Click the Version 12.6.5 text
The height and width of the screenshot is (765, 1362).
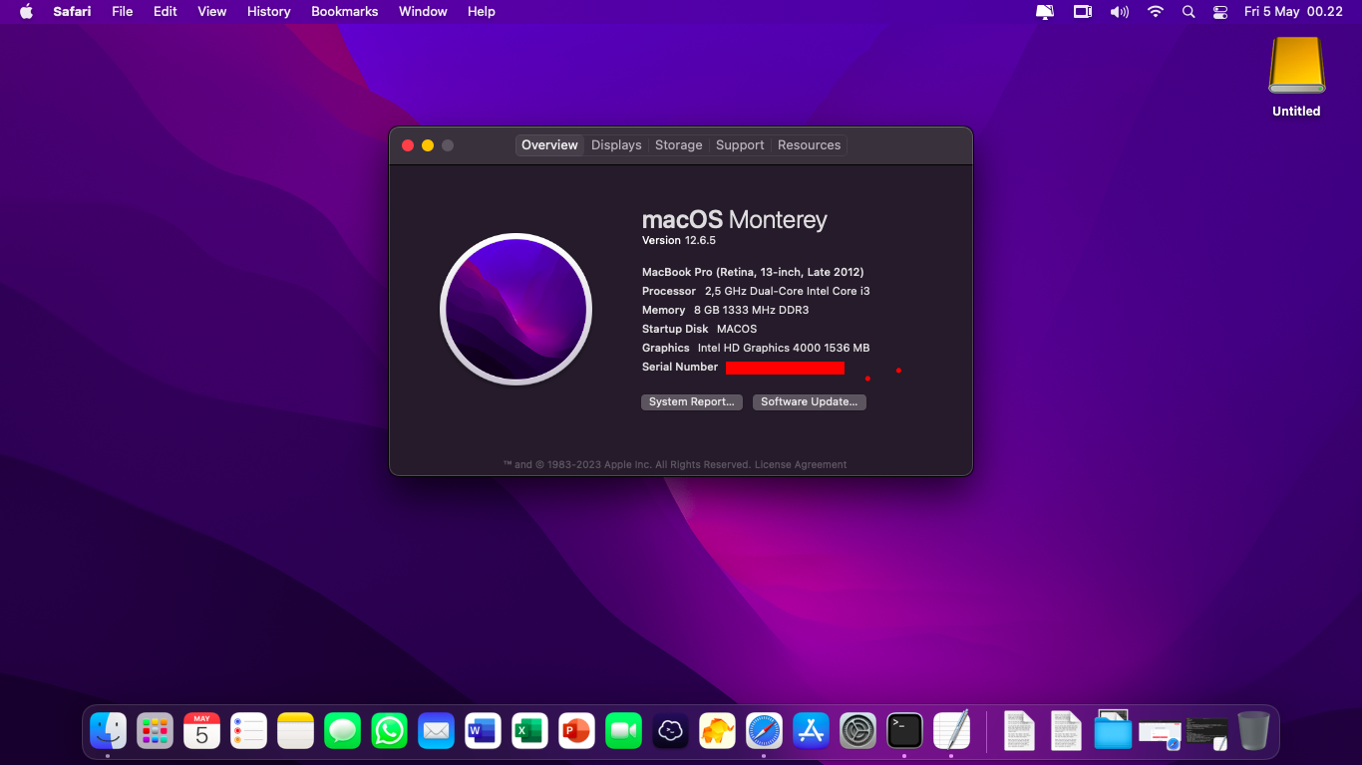[679, 241]
